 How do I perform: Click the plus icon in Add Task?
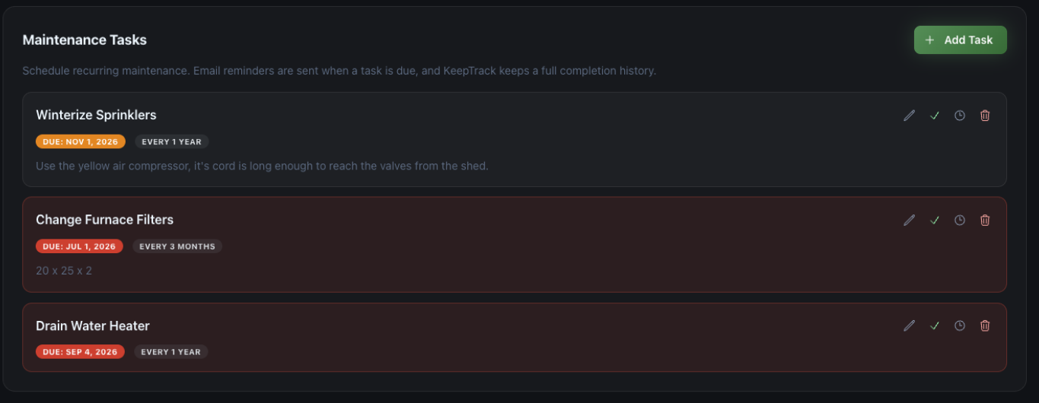929,40
